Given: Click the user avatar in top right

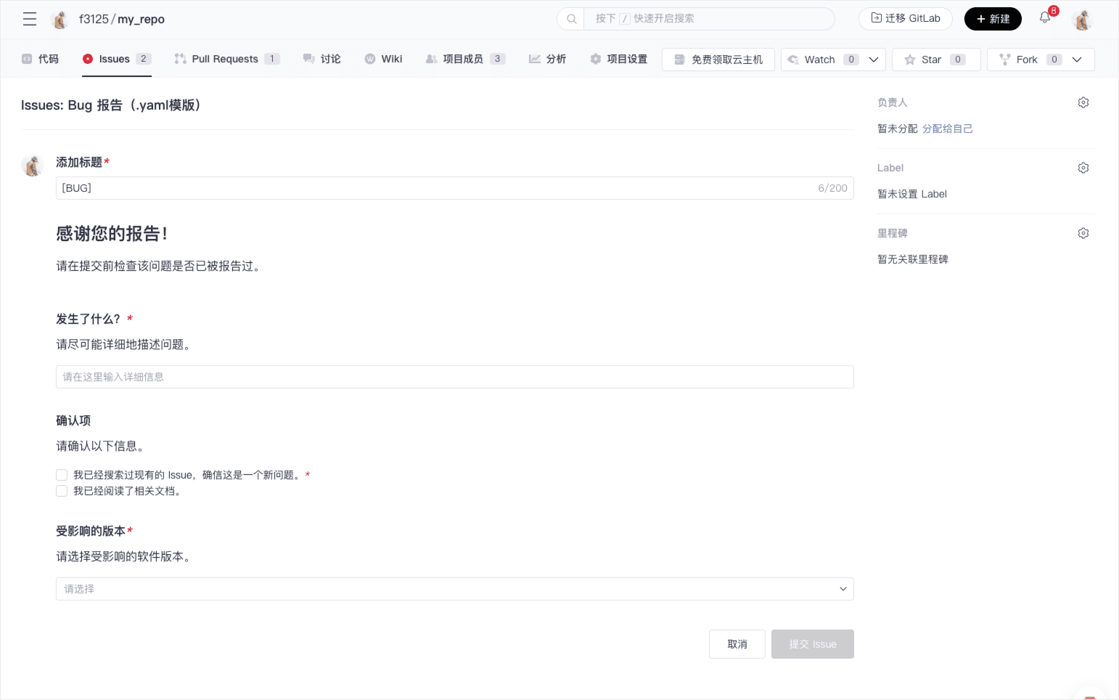Looking at the screenshot, I should (x=1082, y=20).
